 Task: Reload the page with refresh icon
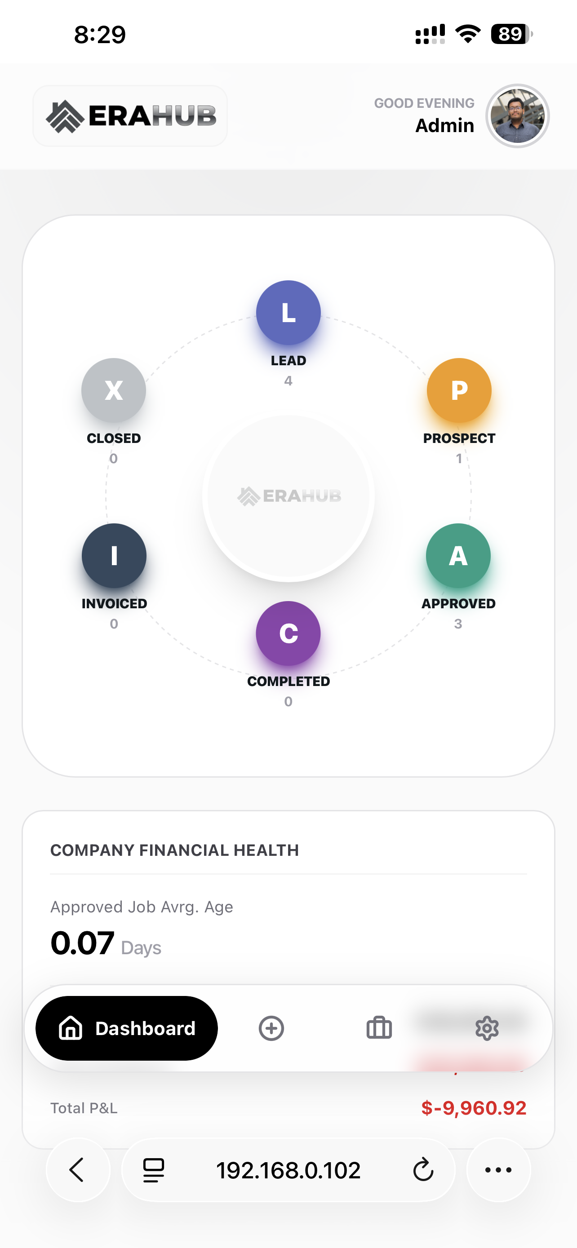point(423,1170)
